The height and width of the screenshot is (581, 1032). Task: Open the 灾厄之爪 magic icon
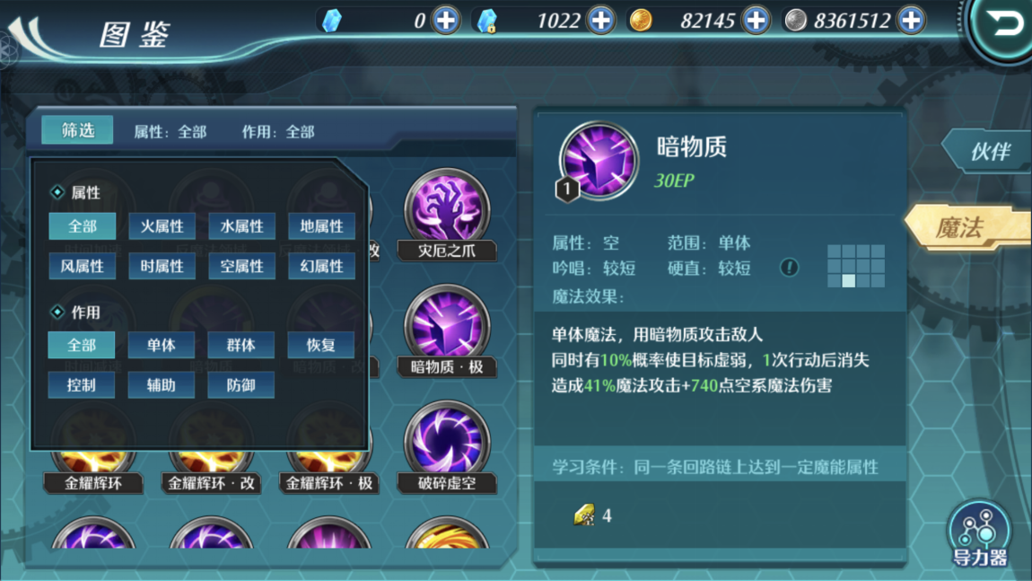pyautogui.click(x=447, y=211)
